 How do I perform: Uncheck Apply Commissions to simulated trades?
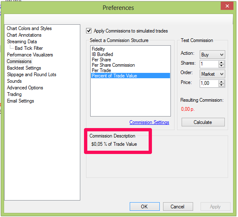click(89, 31)
